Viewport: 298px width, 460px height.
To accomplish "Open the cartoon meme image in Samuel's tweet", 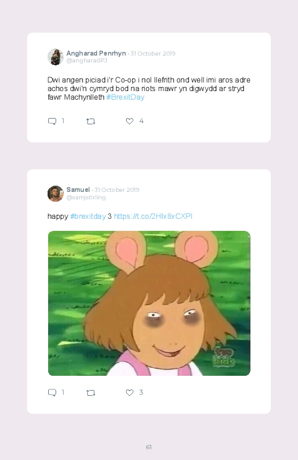I will point(149,304).
